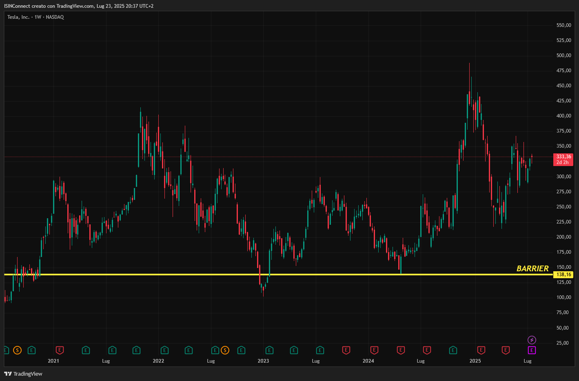
Task: Click green earnings marker just right of Lug 2021
Action: (112, 350)
